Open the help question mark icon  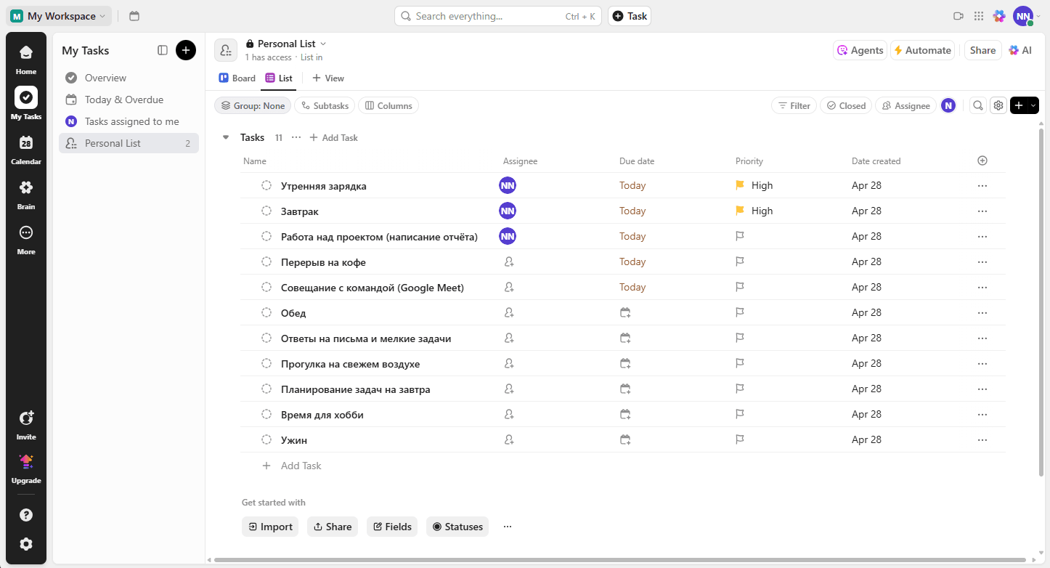click(26, 515)
